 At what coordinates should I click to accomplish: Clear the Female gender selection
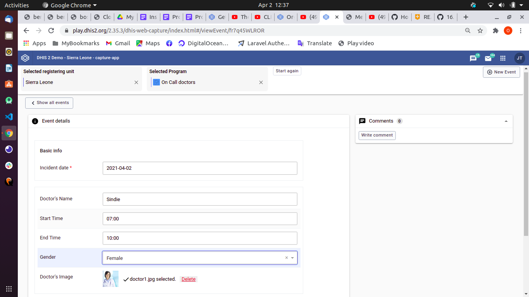point(287,258)
